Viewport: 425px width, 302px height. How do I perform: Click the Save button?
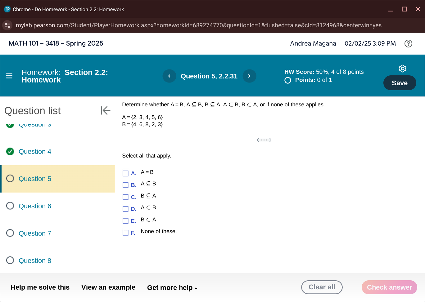pyautogui.click(x=400, y=83)
